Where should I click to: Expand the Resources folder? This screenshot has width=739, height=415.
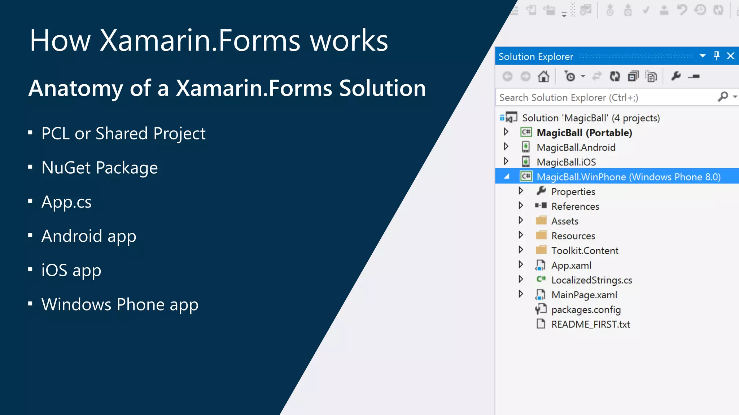coord(521,235)
